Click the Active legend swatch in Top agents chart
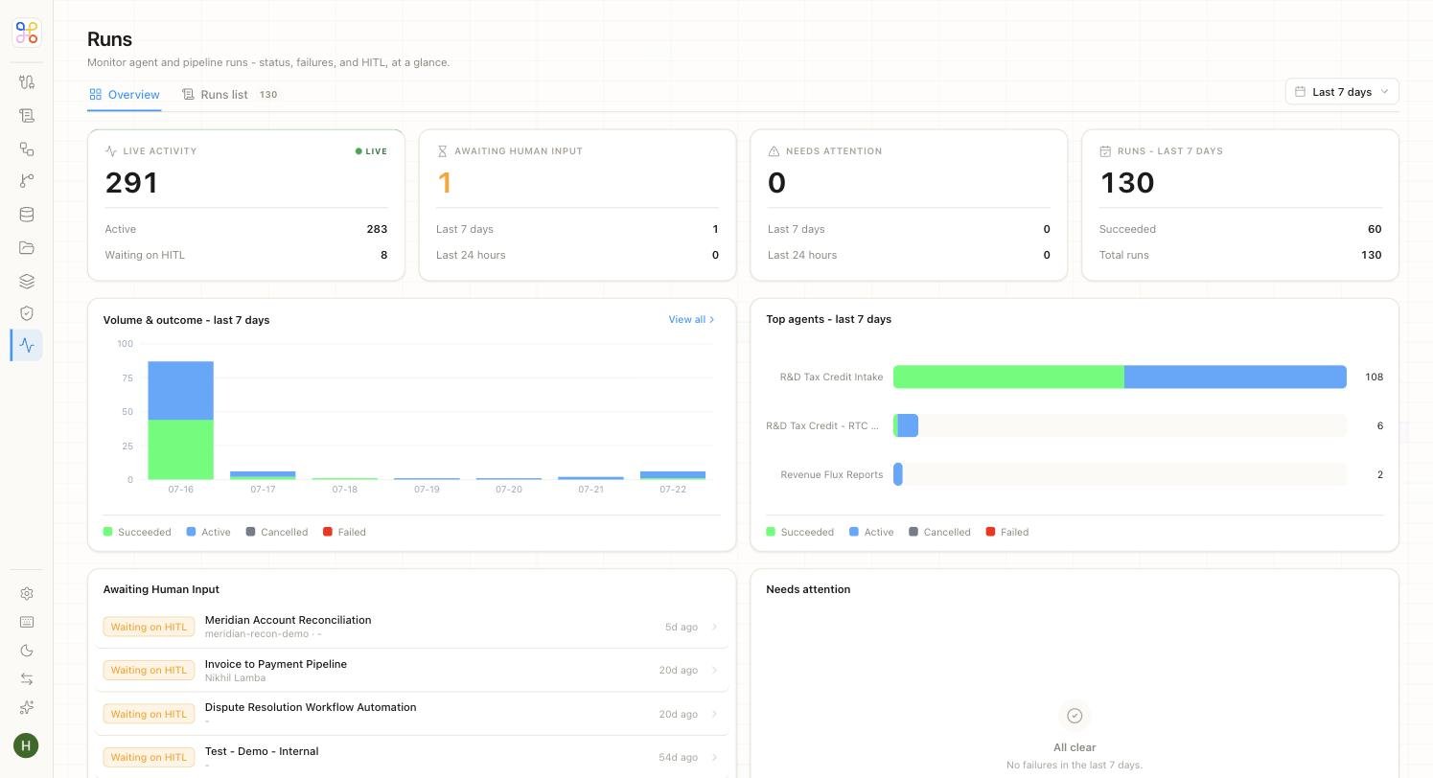This screenshot has height=778, width=1433. pos(854,532)
